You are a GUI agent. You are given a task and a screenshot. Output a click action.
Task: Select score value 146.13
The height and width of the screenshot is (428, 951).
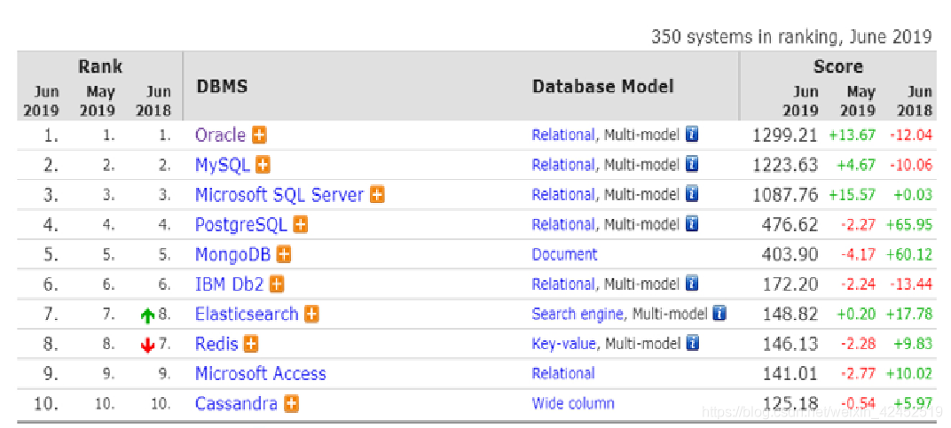point(790,344)
